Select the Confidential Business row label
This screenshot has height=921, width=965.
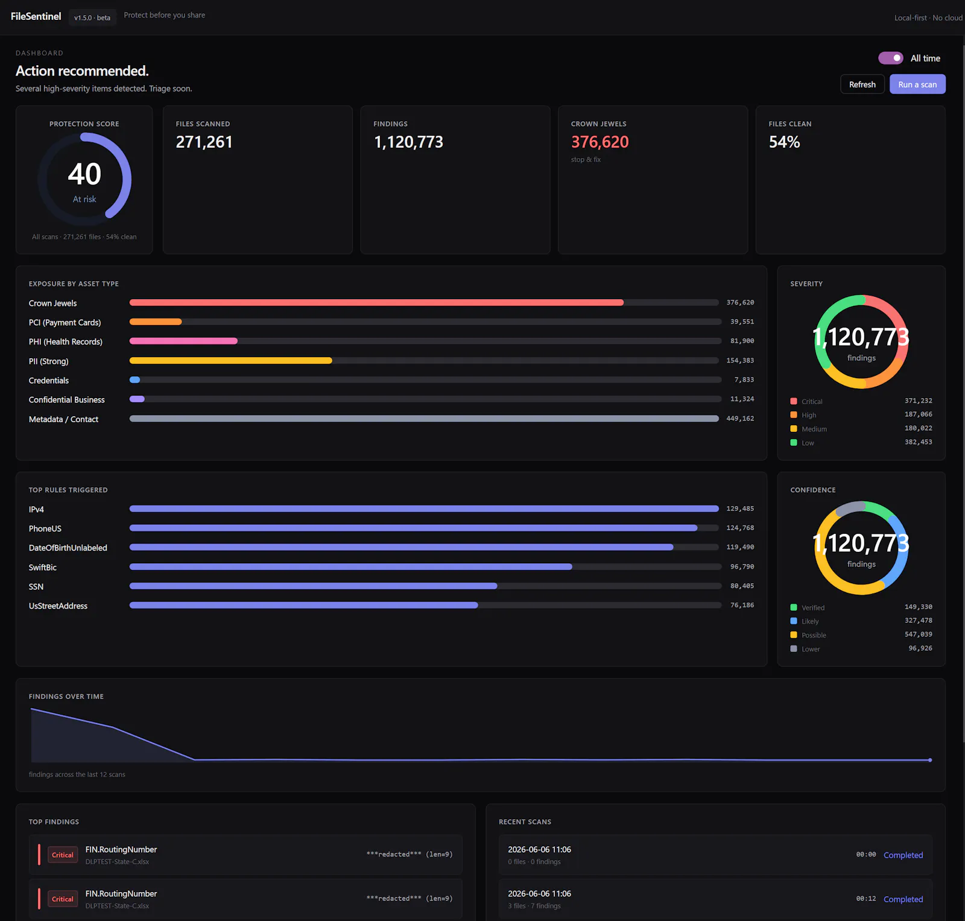click(67, 400)
